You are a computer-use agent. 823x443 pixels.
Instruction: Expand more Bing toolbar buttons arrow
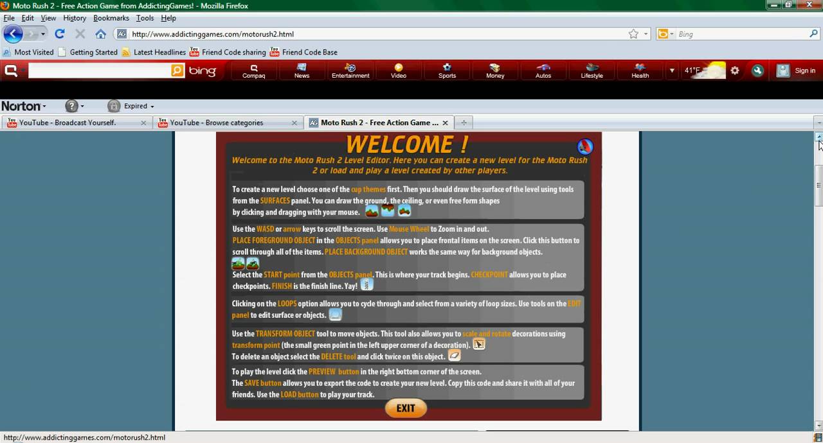click(x=672, y=71)
